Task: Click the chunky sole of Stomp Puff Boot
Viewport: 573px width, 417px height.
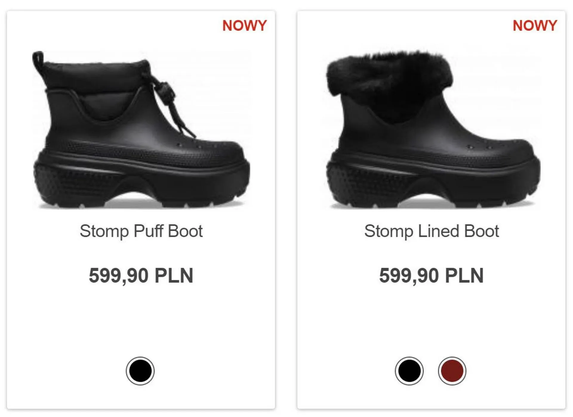Action: coord(141,185)
